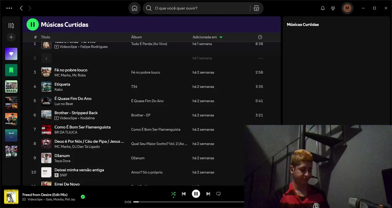This screenshot has width=392, height=208.
Task: Create a playlist with the plus icon
Action: point(11,37)
